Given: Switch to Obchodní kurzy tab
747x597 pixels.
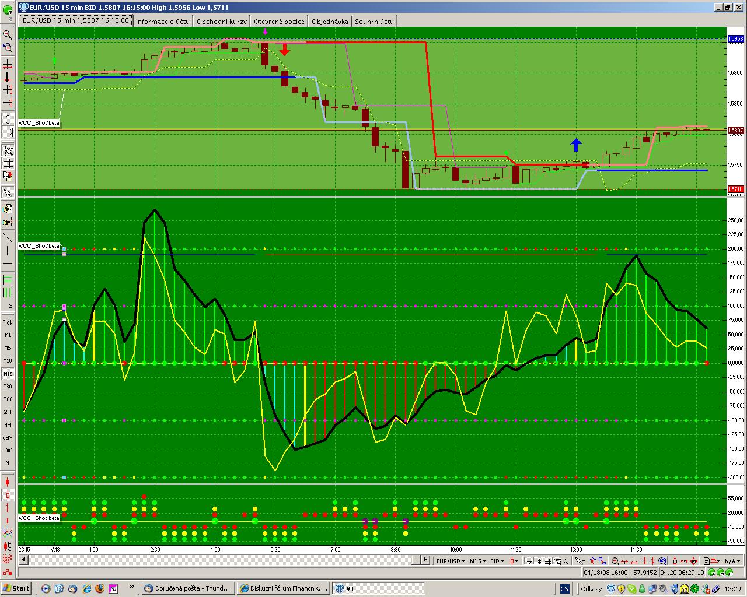Looking at the screenshot, I should [222, 22].
